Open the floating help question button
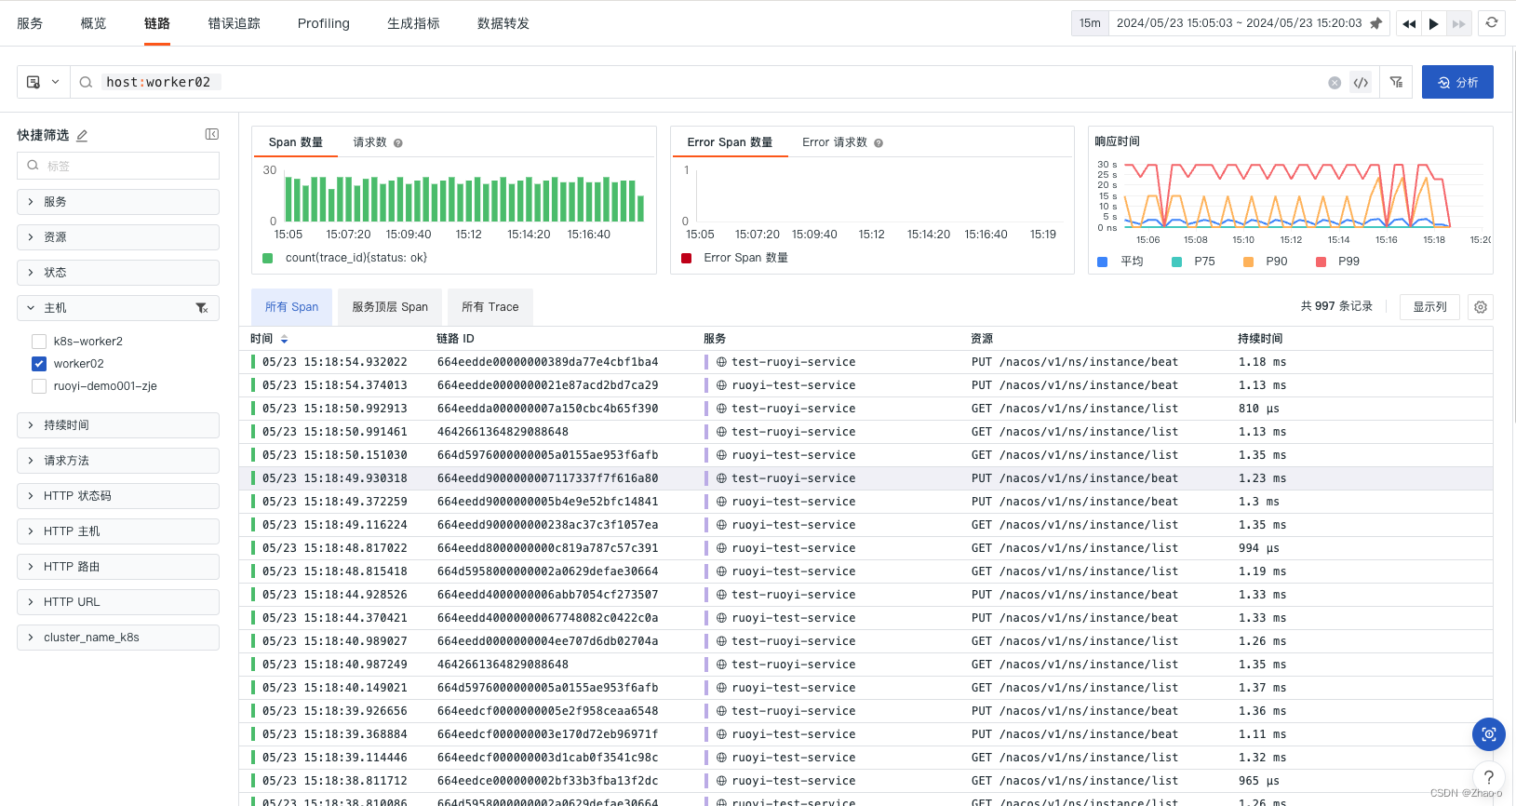The height and width of the screenshot is (806, 1516). click(x=1489, y=777)
